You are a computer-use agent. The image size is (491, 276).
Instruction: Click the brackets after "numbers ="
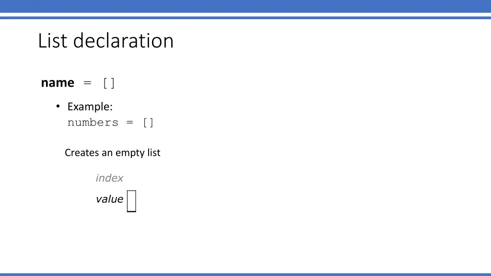tap(148, 123)
